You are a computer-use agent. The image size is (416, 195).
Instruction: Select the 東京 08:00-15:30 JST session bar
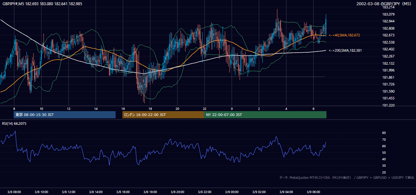[64, 115]
